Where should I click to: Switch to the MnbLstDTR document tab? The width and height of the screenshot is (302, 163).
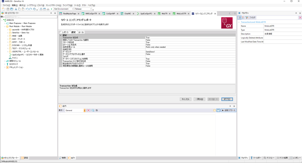[x=181, y=14]
